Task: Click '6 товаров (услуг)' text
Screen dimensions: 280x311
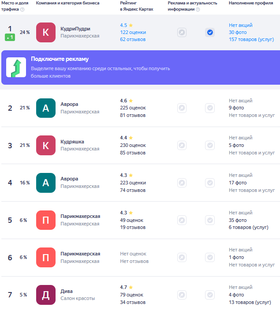Action: [248, 227]
